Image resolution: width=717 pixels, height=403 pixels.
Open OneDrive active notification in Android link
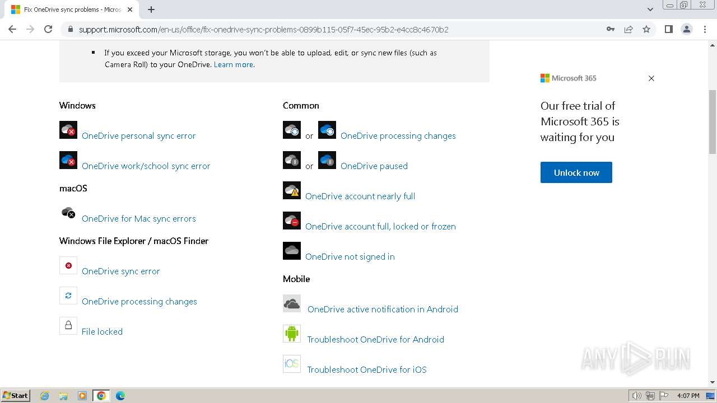tap(383, 309)
